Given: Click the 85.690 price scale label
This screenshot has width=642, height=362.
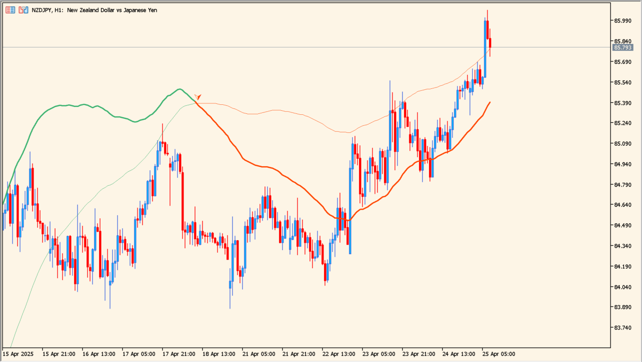Looking at the screenshot, I should (622, 61).
